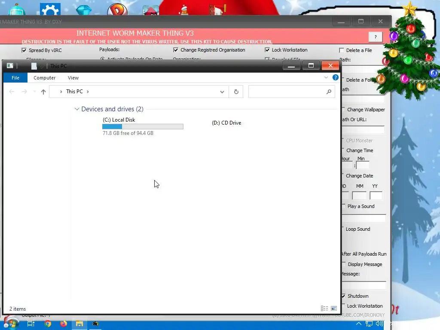Open Task View on the taskbar
Screen dimensions: 440x330
(31, 324)
